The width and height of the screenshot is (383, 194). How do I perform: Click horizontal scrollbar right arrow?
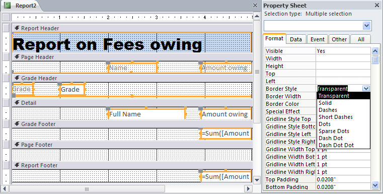click(249, 189)
